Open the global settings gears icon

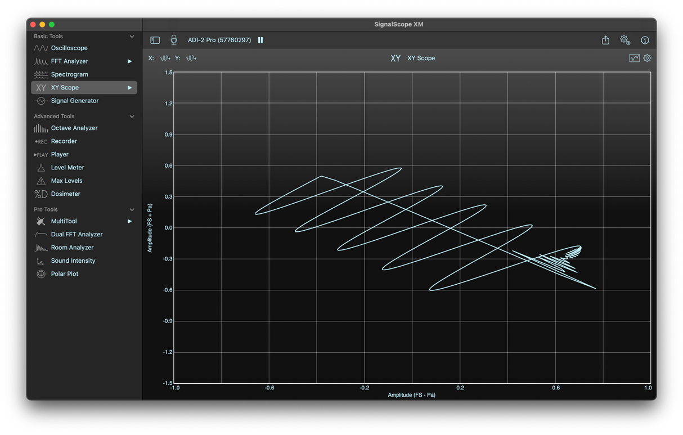(625, 40)
